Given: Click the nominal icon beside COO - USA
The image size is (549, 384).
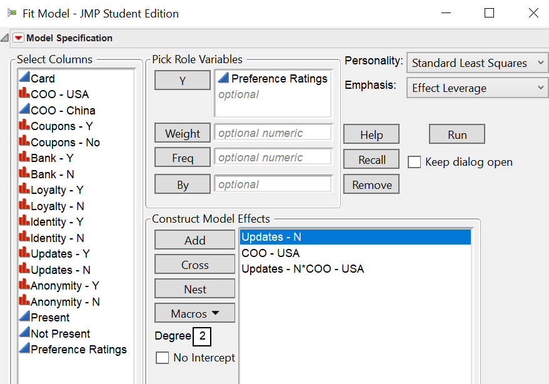Looking at the screenshot, I should 24,94.
